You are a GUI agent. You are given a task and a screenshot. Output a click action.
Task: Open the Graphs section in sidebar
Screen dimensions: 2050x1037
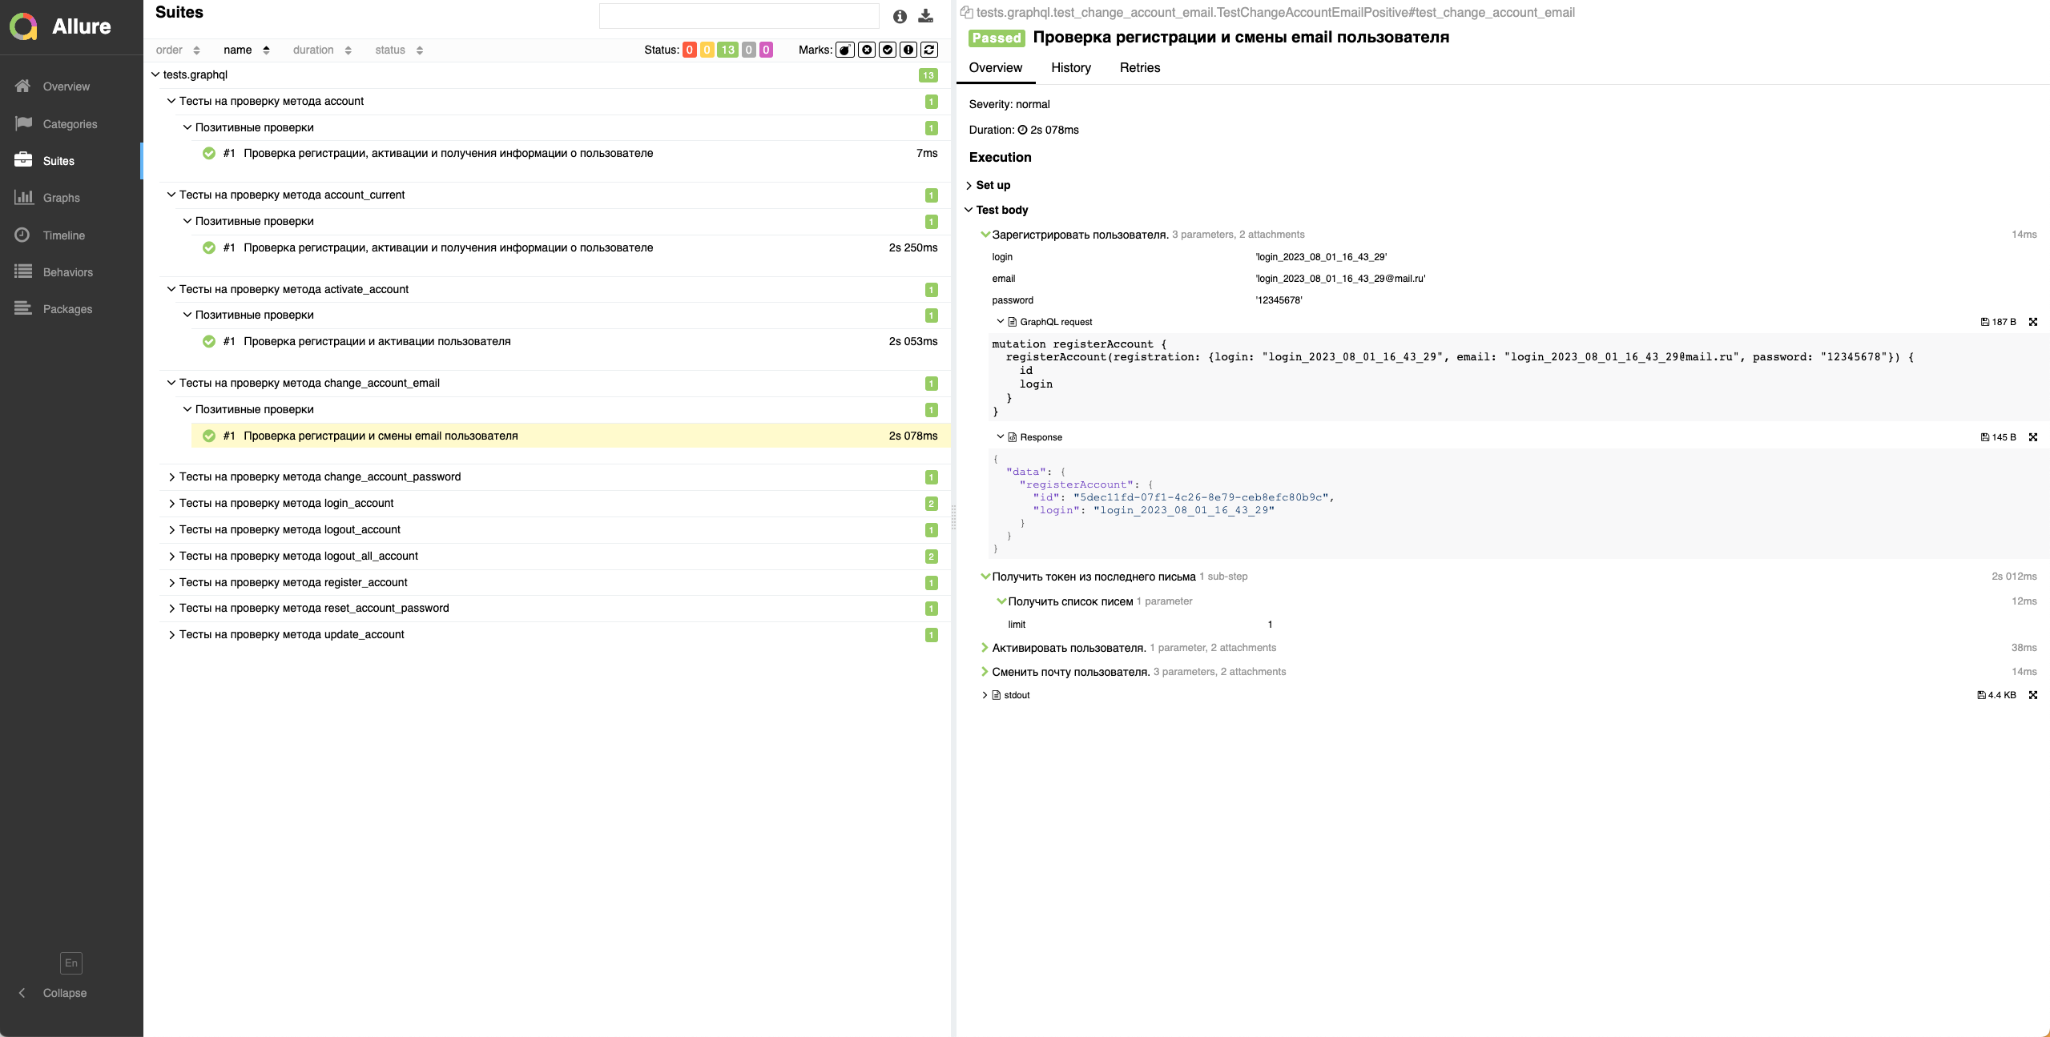(x=61, y=198)
